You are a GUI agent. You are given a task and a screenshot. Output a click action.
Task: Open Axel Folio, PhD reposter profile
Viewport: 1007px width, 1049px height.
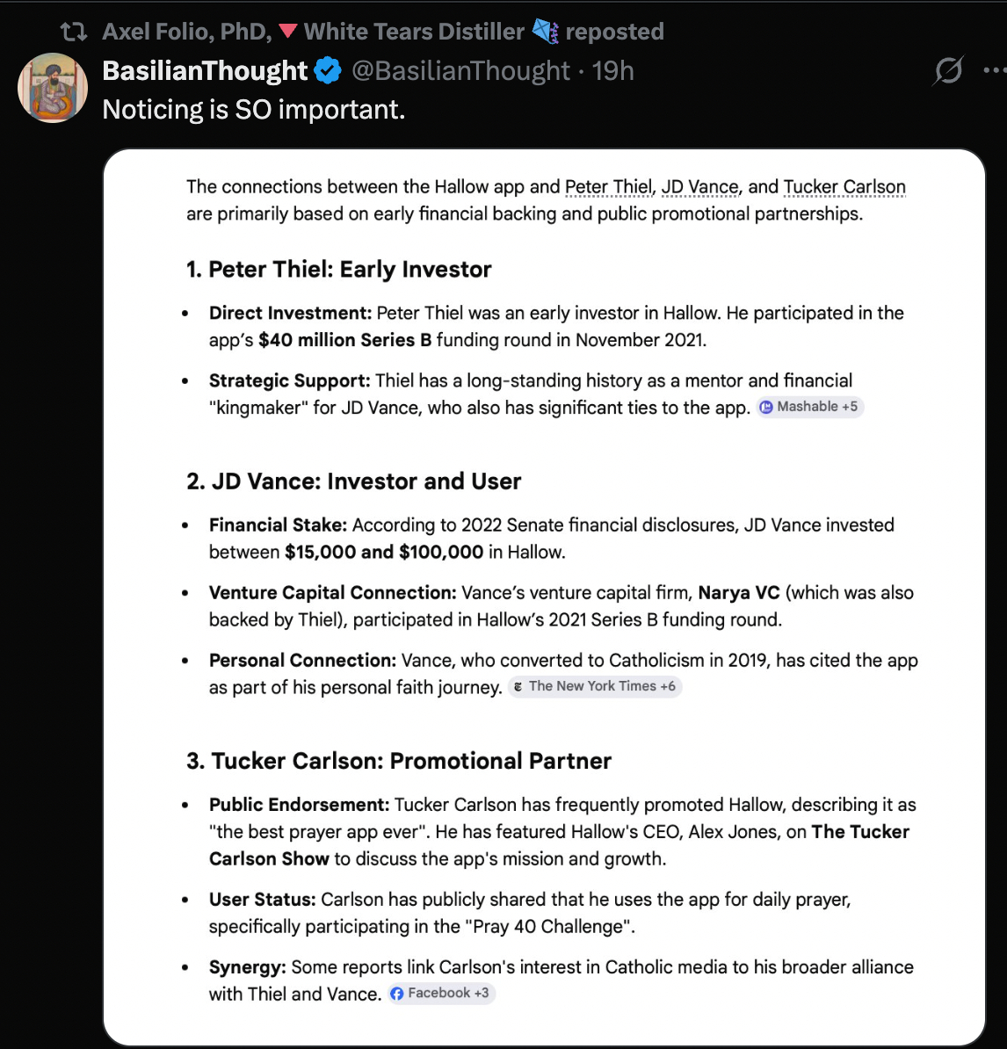coord(186,33)
